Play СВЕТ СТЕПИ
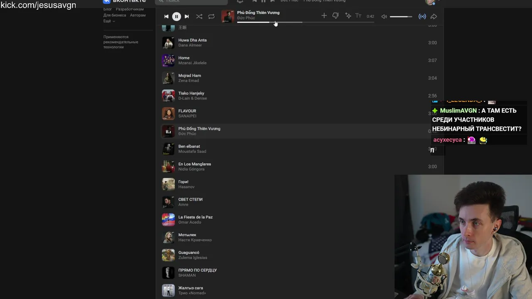This screenshot has width=532, height=299. coord(190,200)
